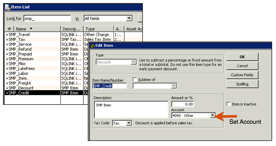Open the Subitem of parent dropdown

pos(174,86)
